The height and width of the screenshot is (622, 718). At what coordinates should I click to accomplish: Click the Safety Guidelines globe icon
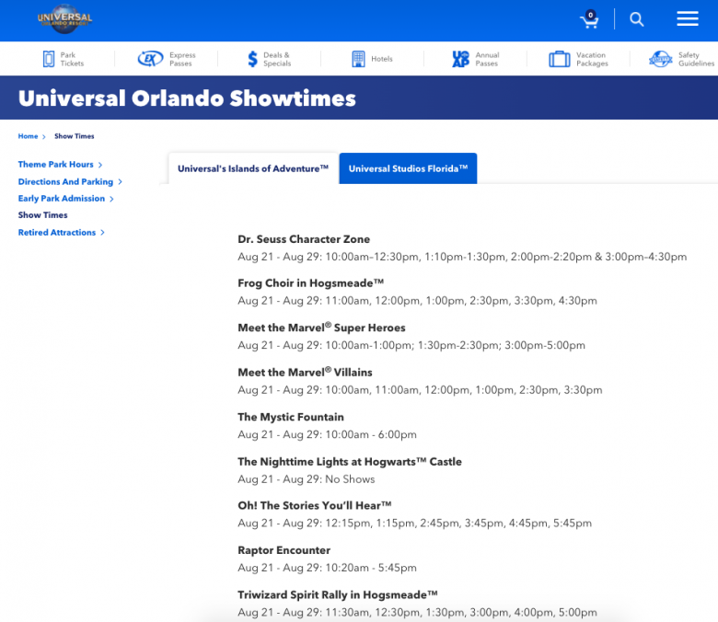pos(661,59)
